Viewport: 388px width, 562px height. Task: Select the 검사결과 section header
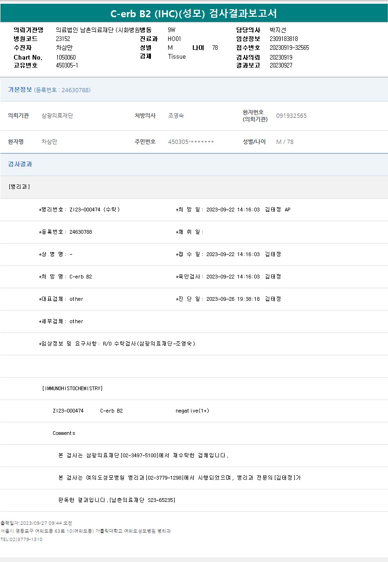pos(20,164)
